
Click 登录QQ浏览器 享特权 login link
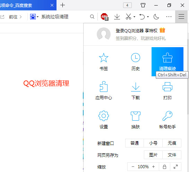[x=137, y=31]
